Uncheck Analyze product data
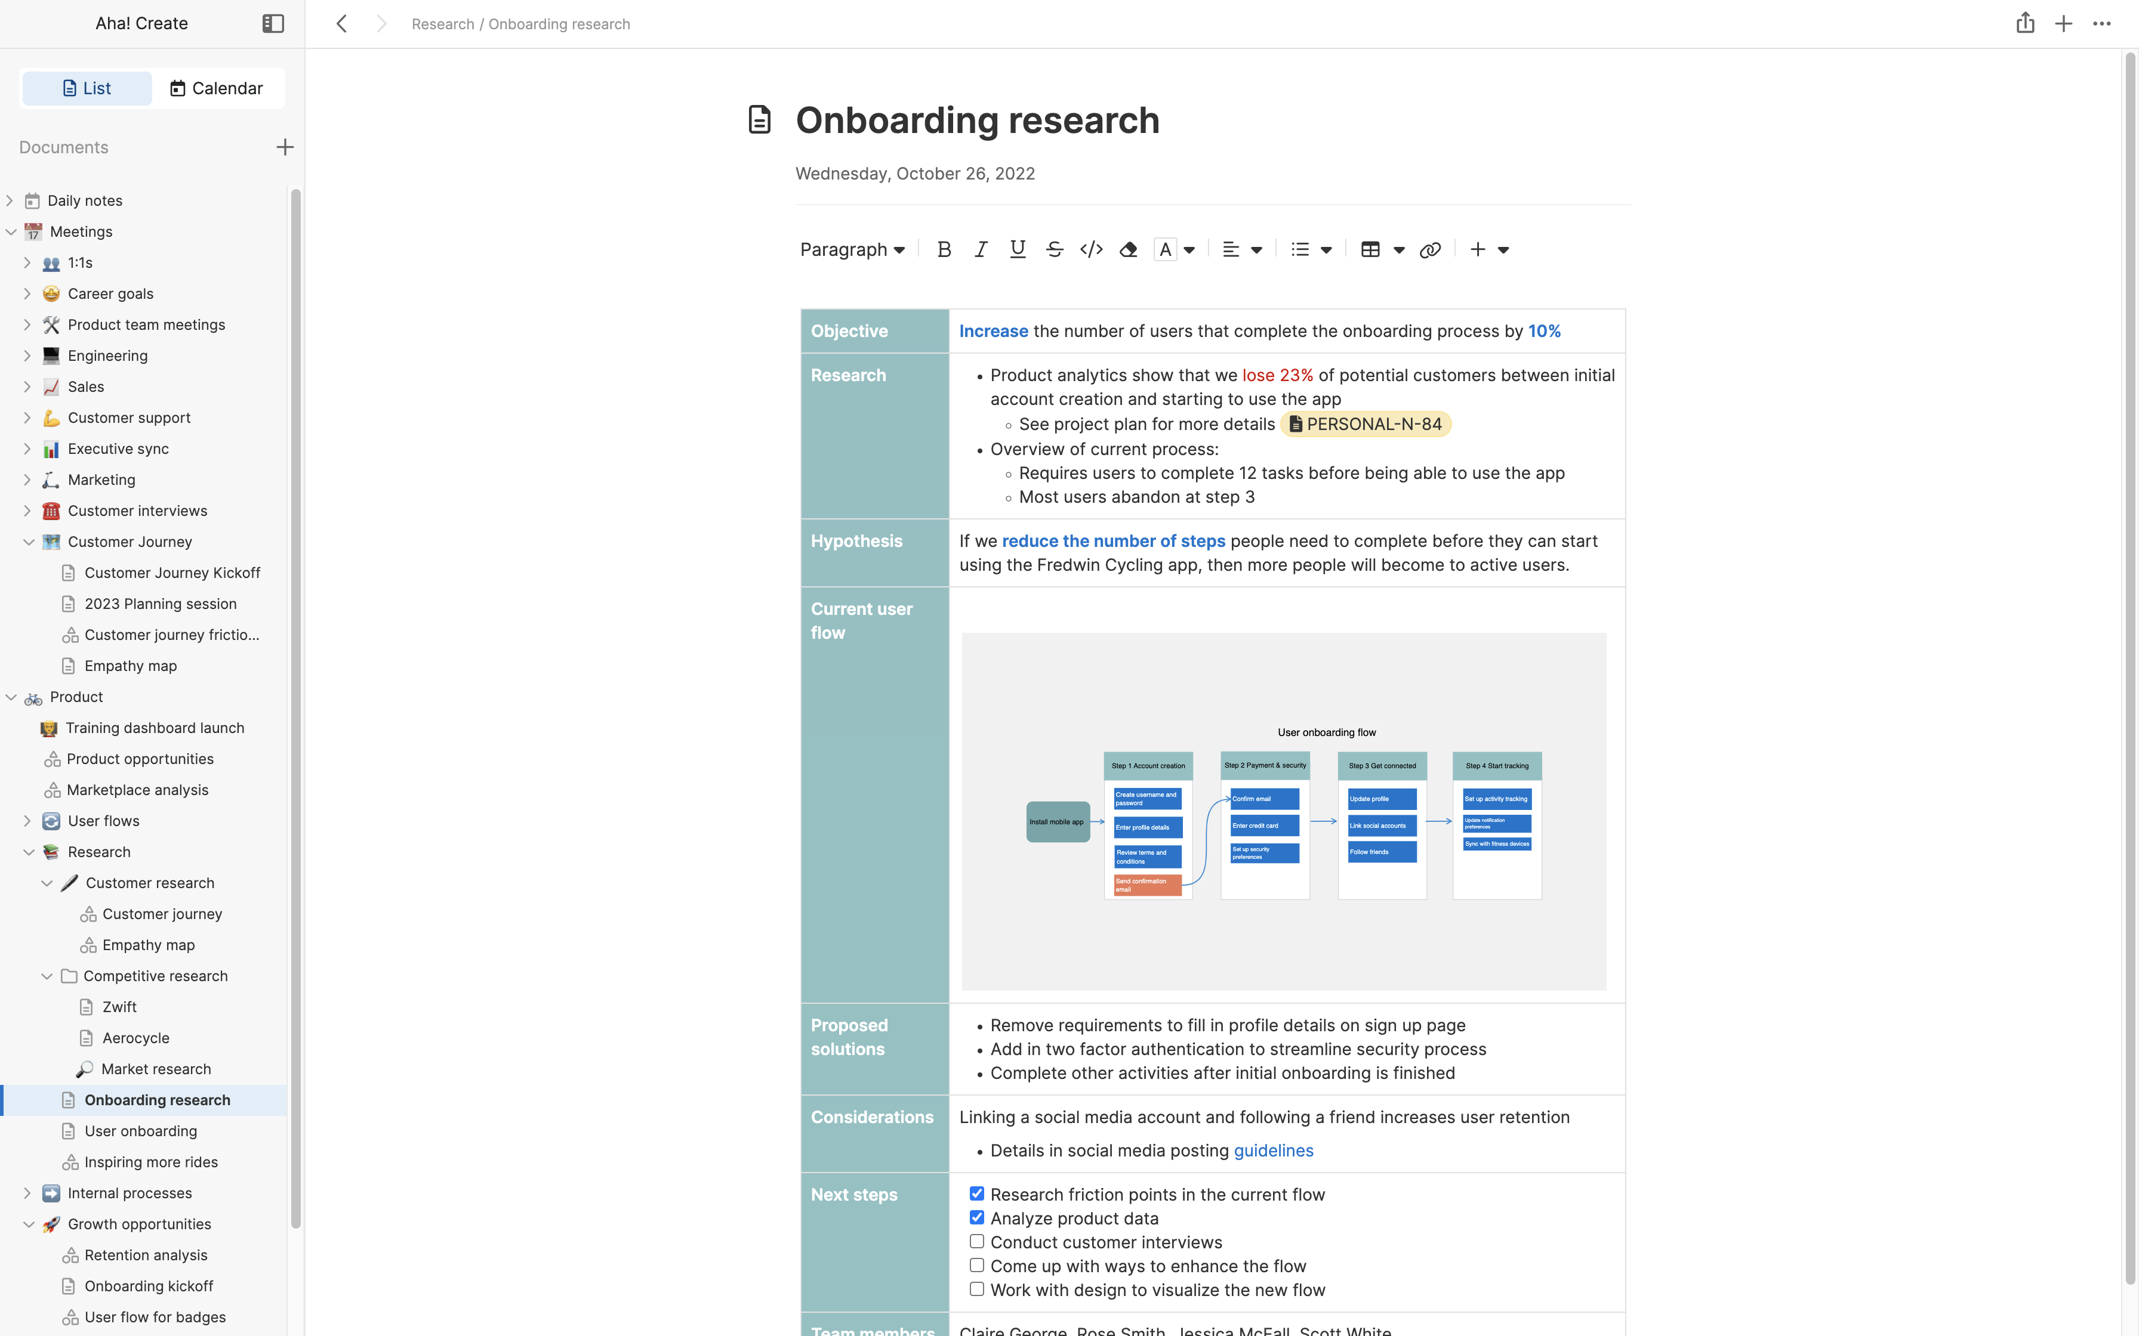 pos(976,1217)
